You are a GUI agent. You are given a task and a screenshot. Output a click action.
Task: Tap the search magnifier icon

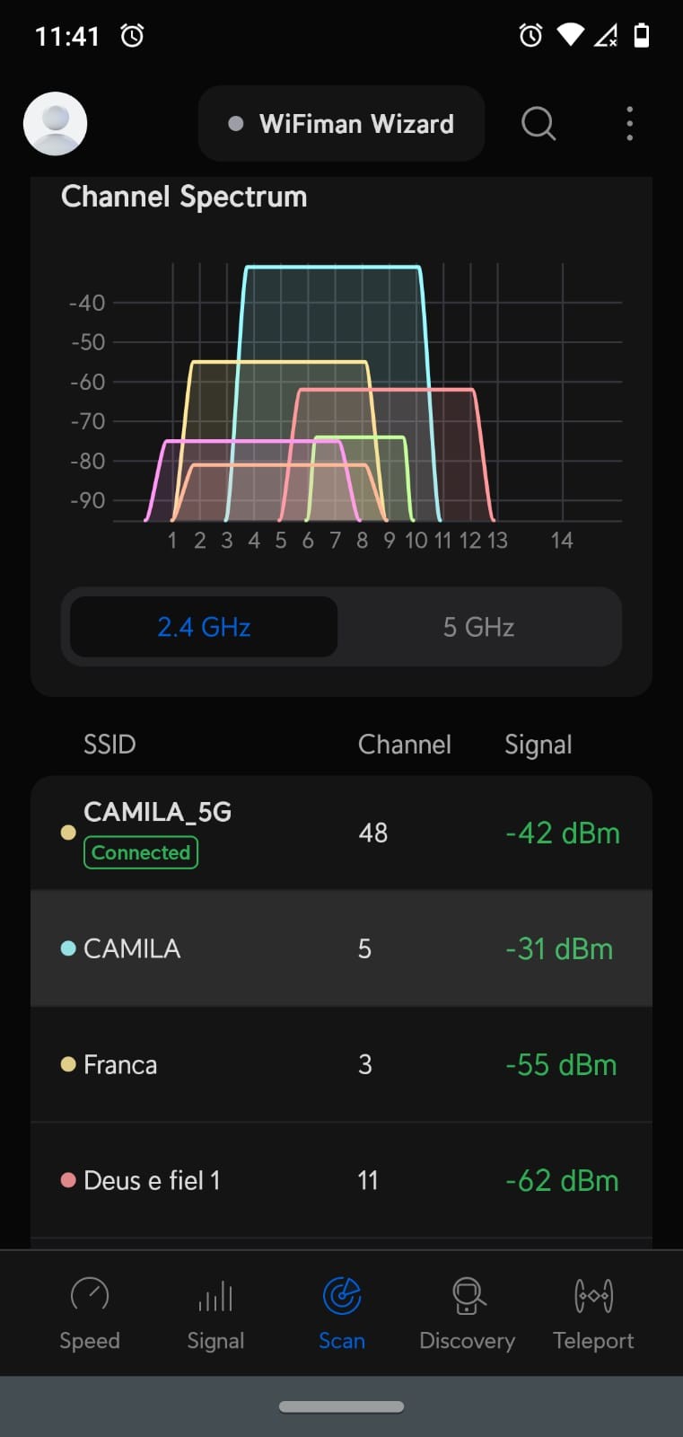click(x=539, y=124)
